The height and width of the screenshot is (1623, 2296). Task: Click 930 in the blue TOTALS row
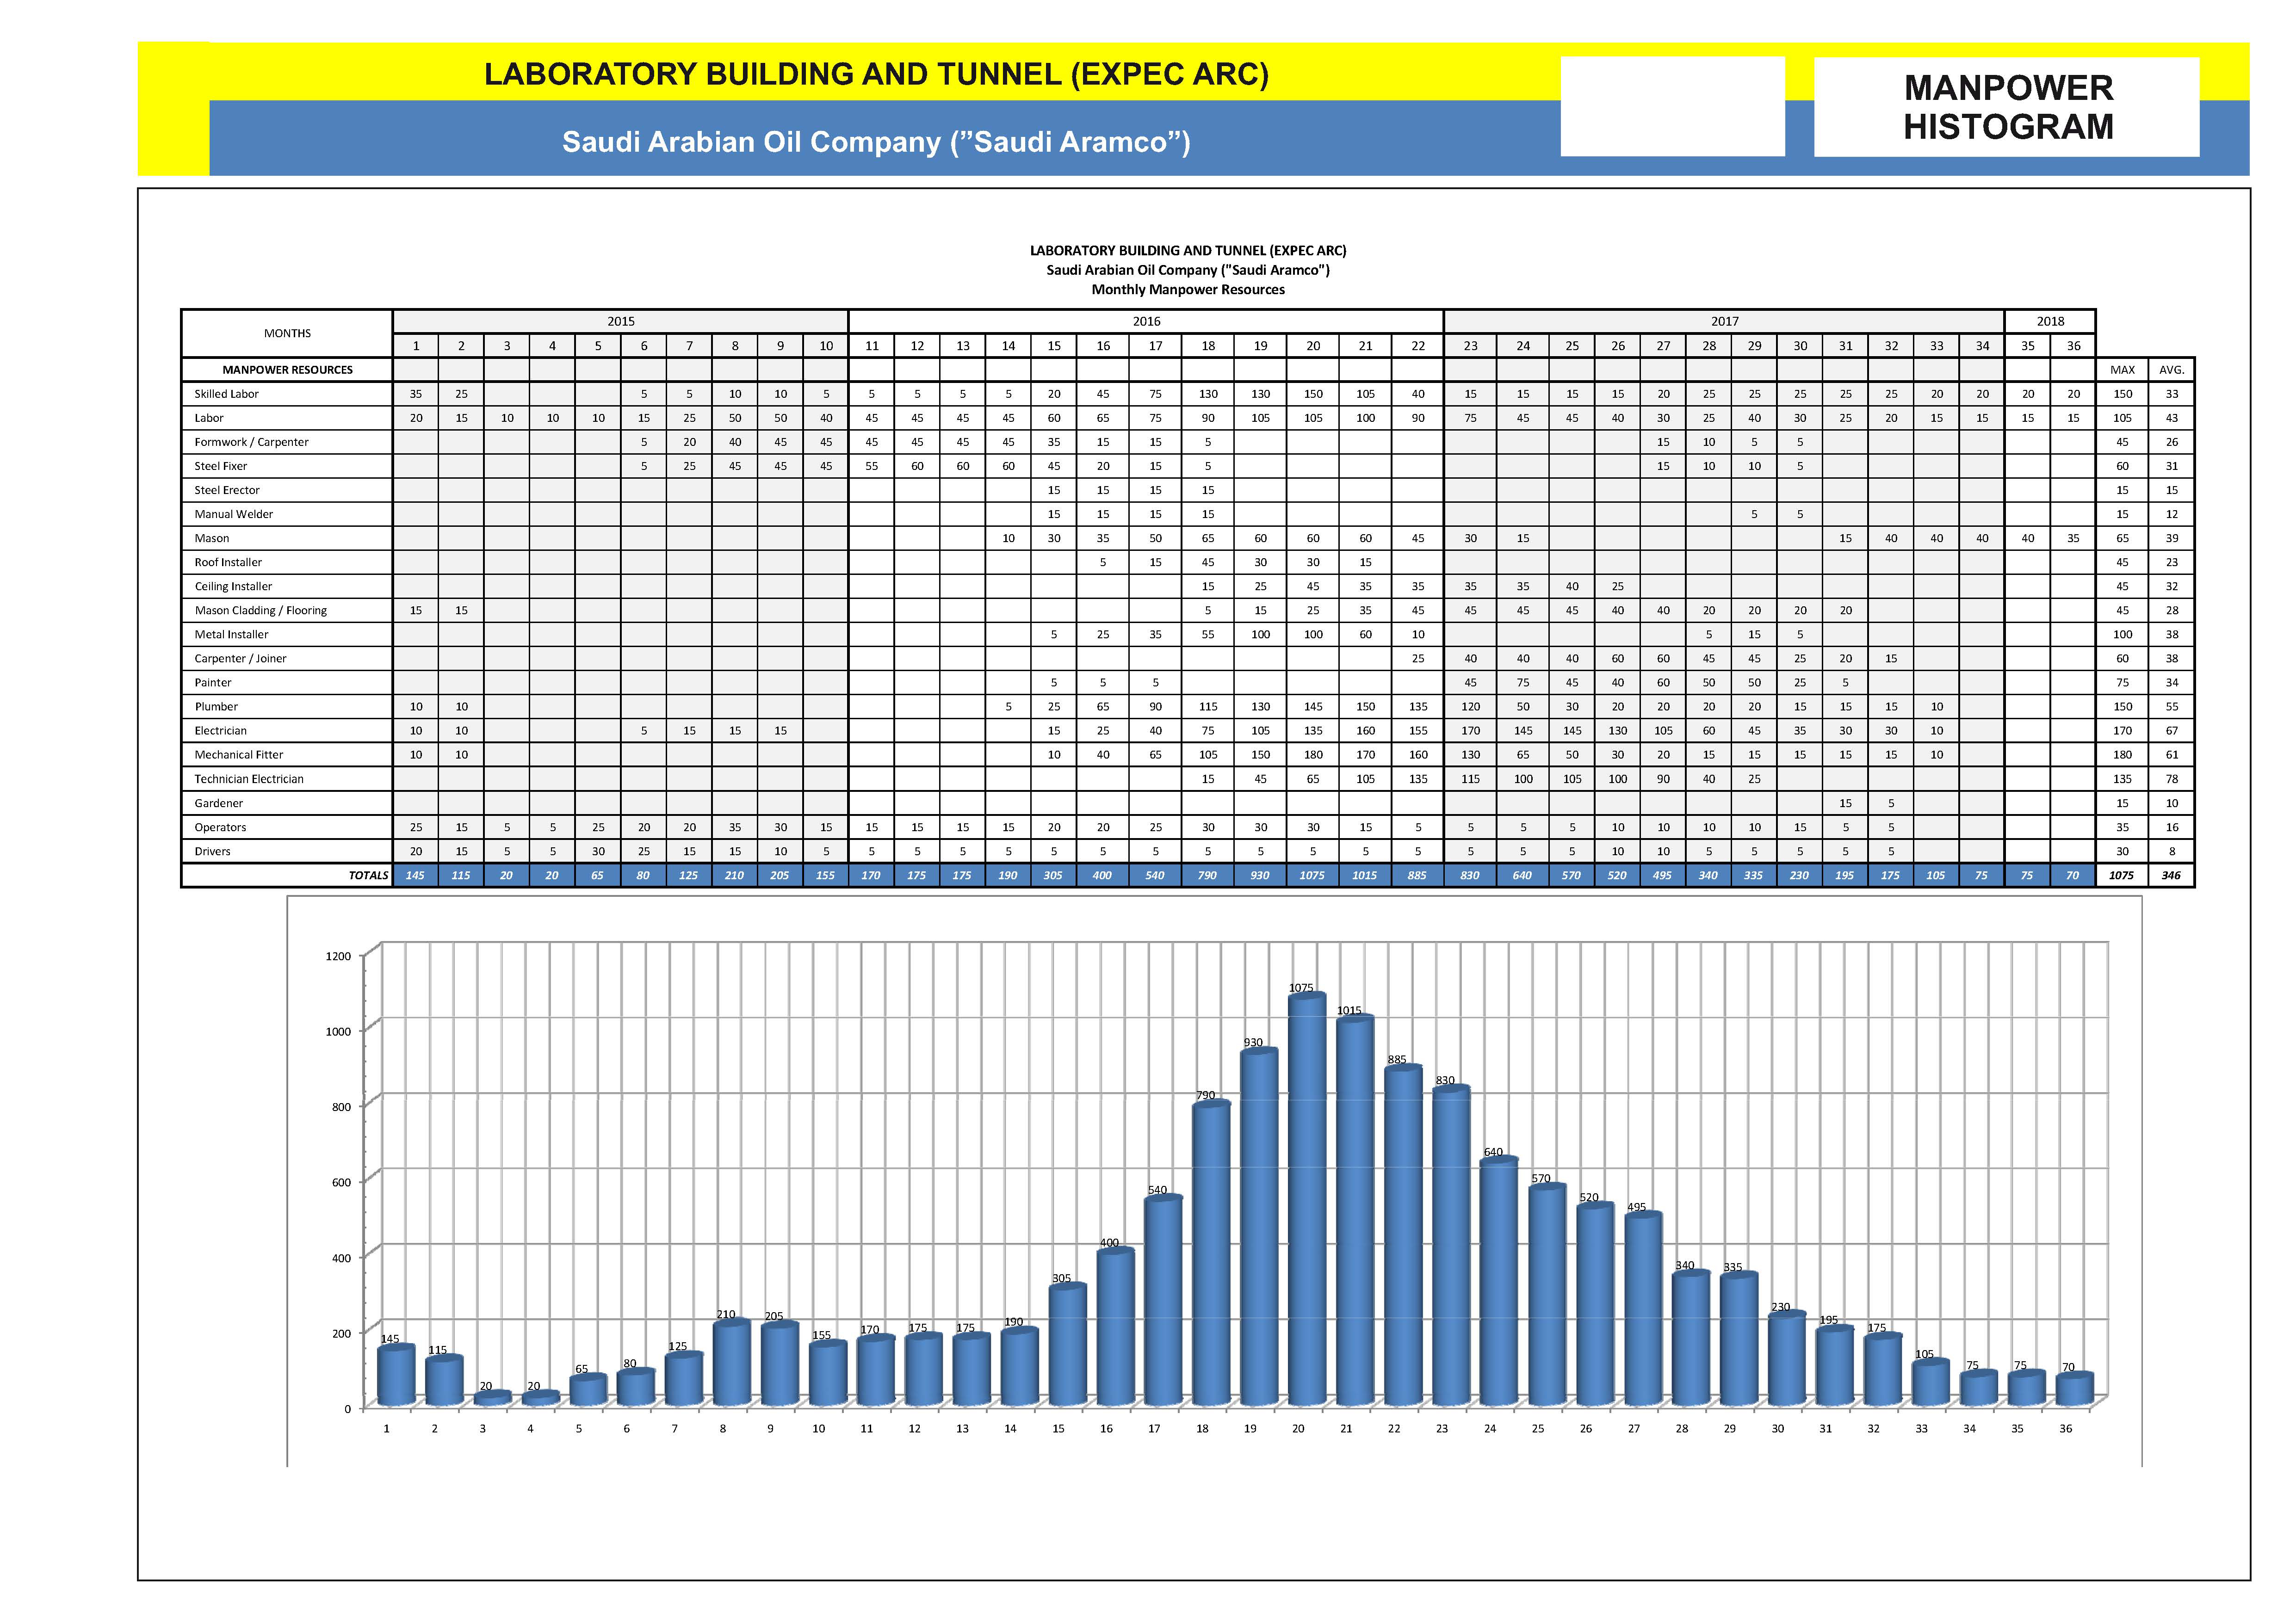point(1260,875)
